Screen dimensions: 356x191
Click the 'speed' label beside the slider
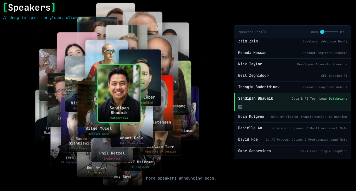click(x=314, y=32)
